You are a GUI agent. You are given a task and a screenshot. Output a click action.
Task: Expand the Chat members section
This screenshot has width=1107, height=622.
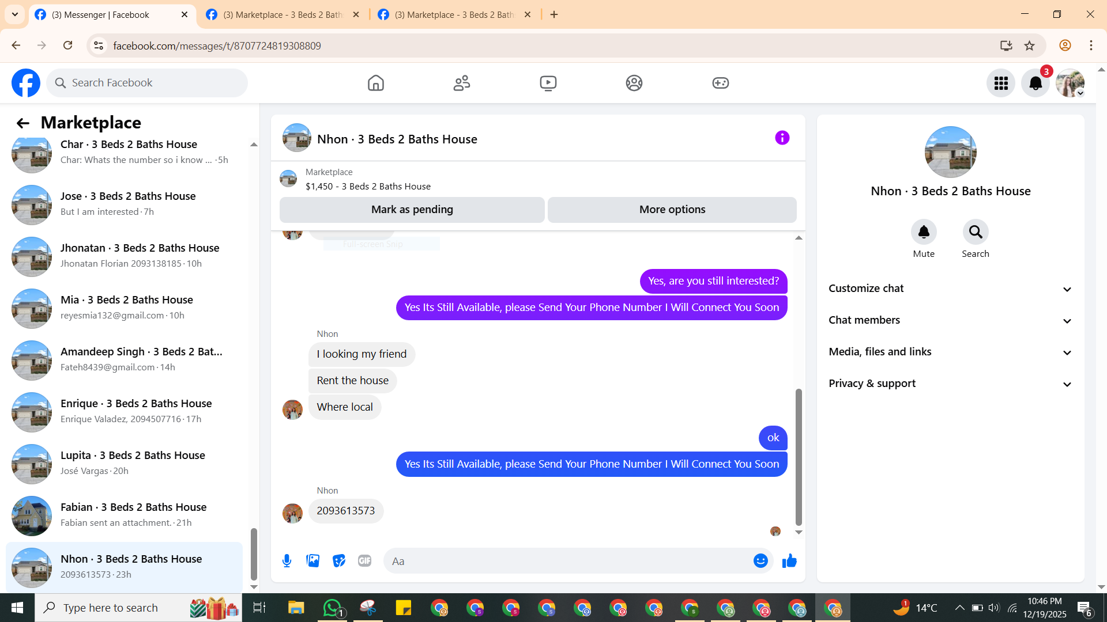950,320
